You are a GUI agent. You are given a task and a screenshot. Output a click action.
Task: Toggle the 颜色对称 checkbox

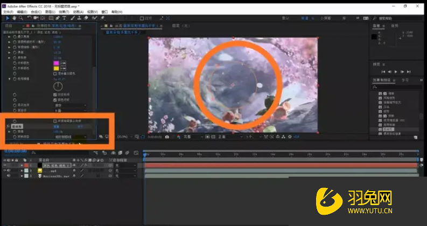click(55, 100)
